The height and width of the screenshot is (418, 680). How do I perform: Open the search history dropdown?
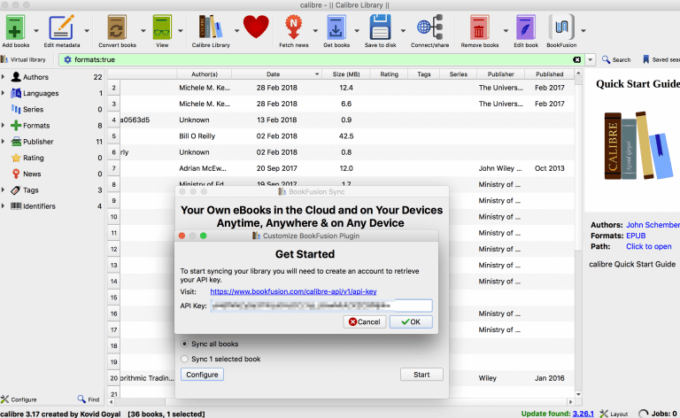[x=590, y=60]
